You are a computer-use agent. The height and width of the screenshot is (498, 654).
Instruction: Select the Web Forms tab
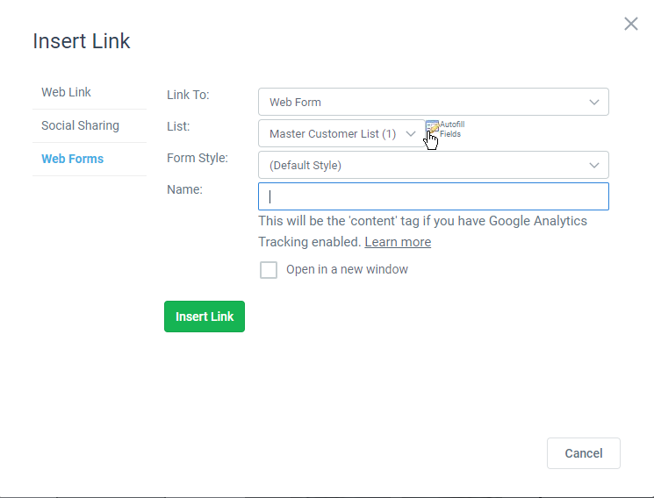pyautogui.click(x=72, y=159)
